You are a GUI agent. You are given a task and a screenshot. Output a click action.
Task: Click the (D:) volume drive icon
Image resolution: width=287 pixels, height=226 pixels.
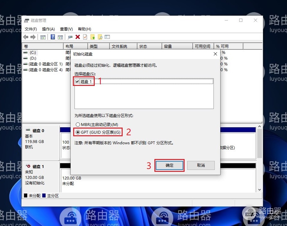pos(25,58)
